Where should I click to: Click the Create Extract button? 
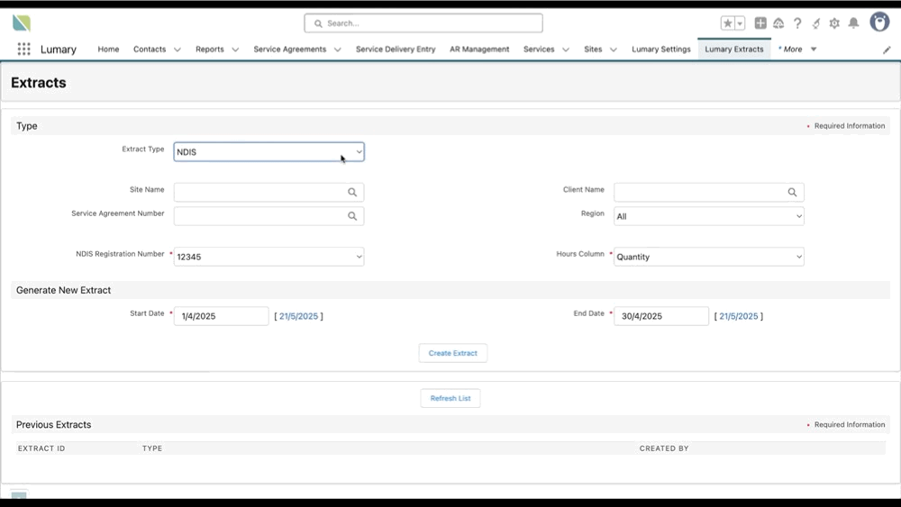tap(453, 353)
